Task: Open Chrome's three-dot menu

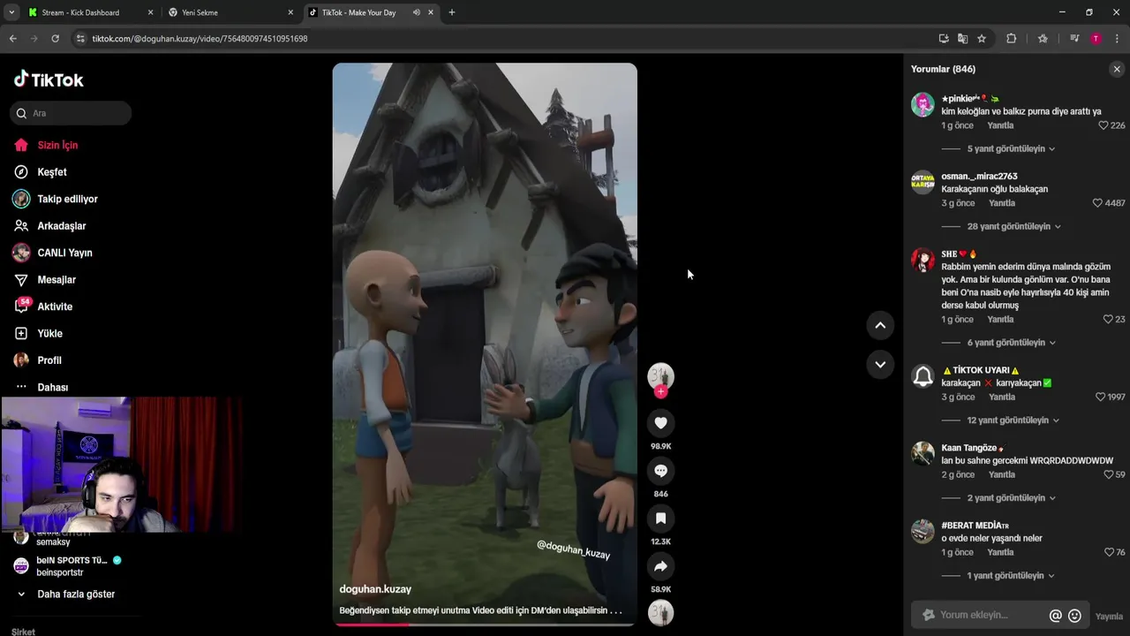Action: 1117,39
